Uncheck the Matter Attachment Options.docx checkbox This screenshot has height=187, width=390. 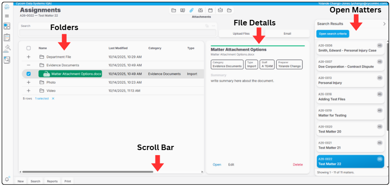(29, 74)
